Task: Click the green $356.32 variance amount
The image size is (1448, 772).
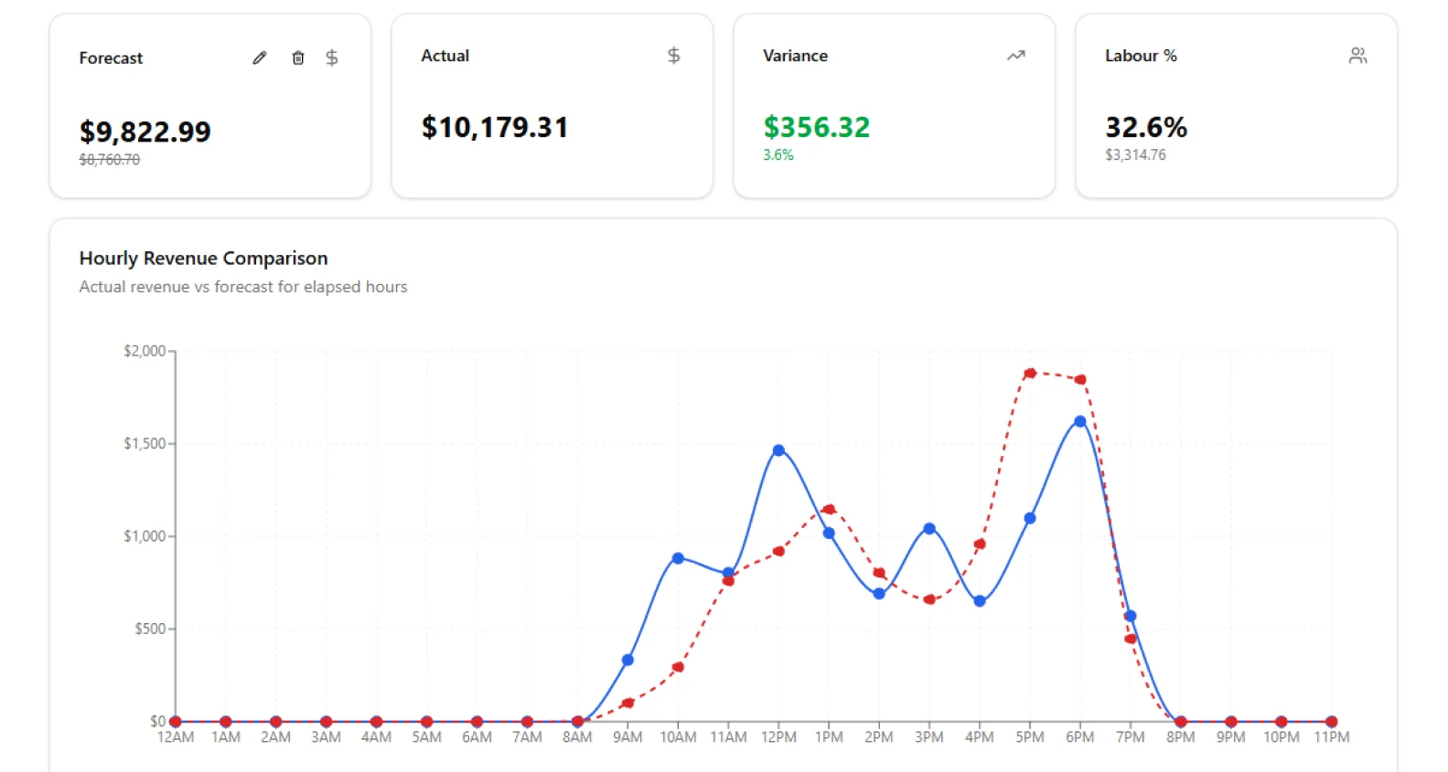Action: tap(816, 127)
